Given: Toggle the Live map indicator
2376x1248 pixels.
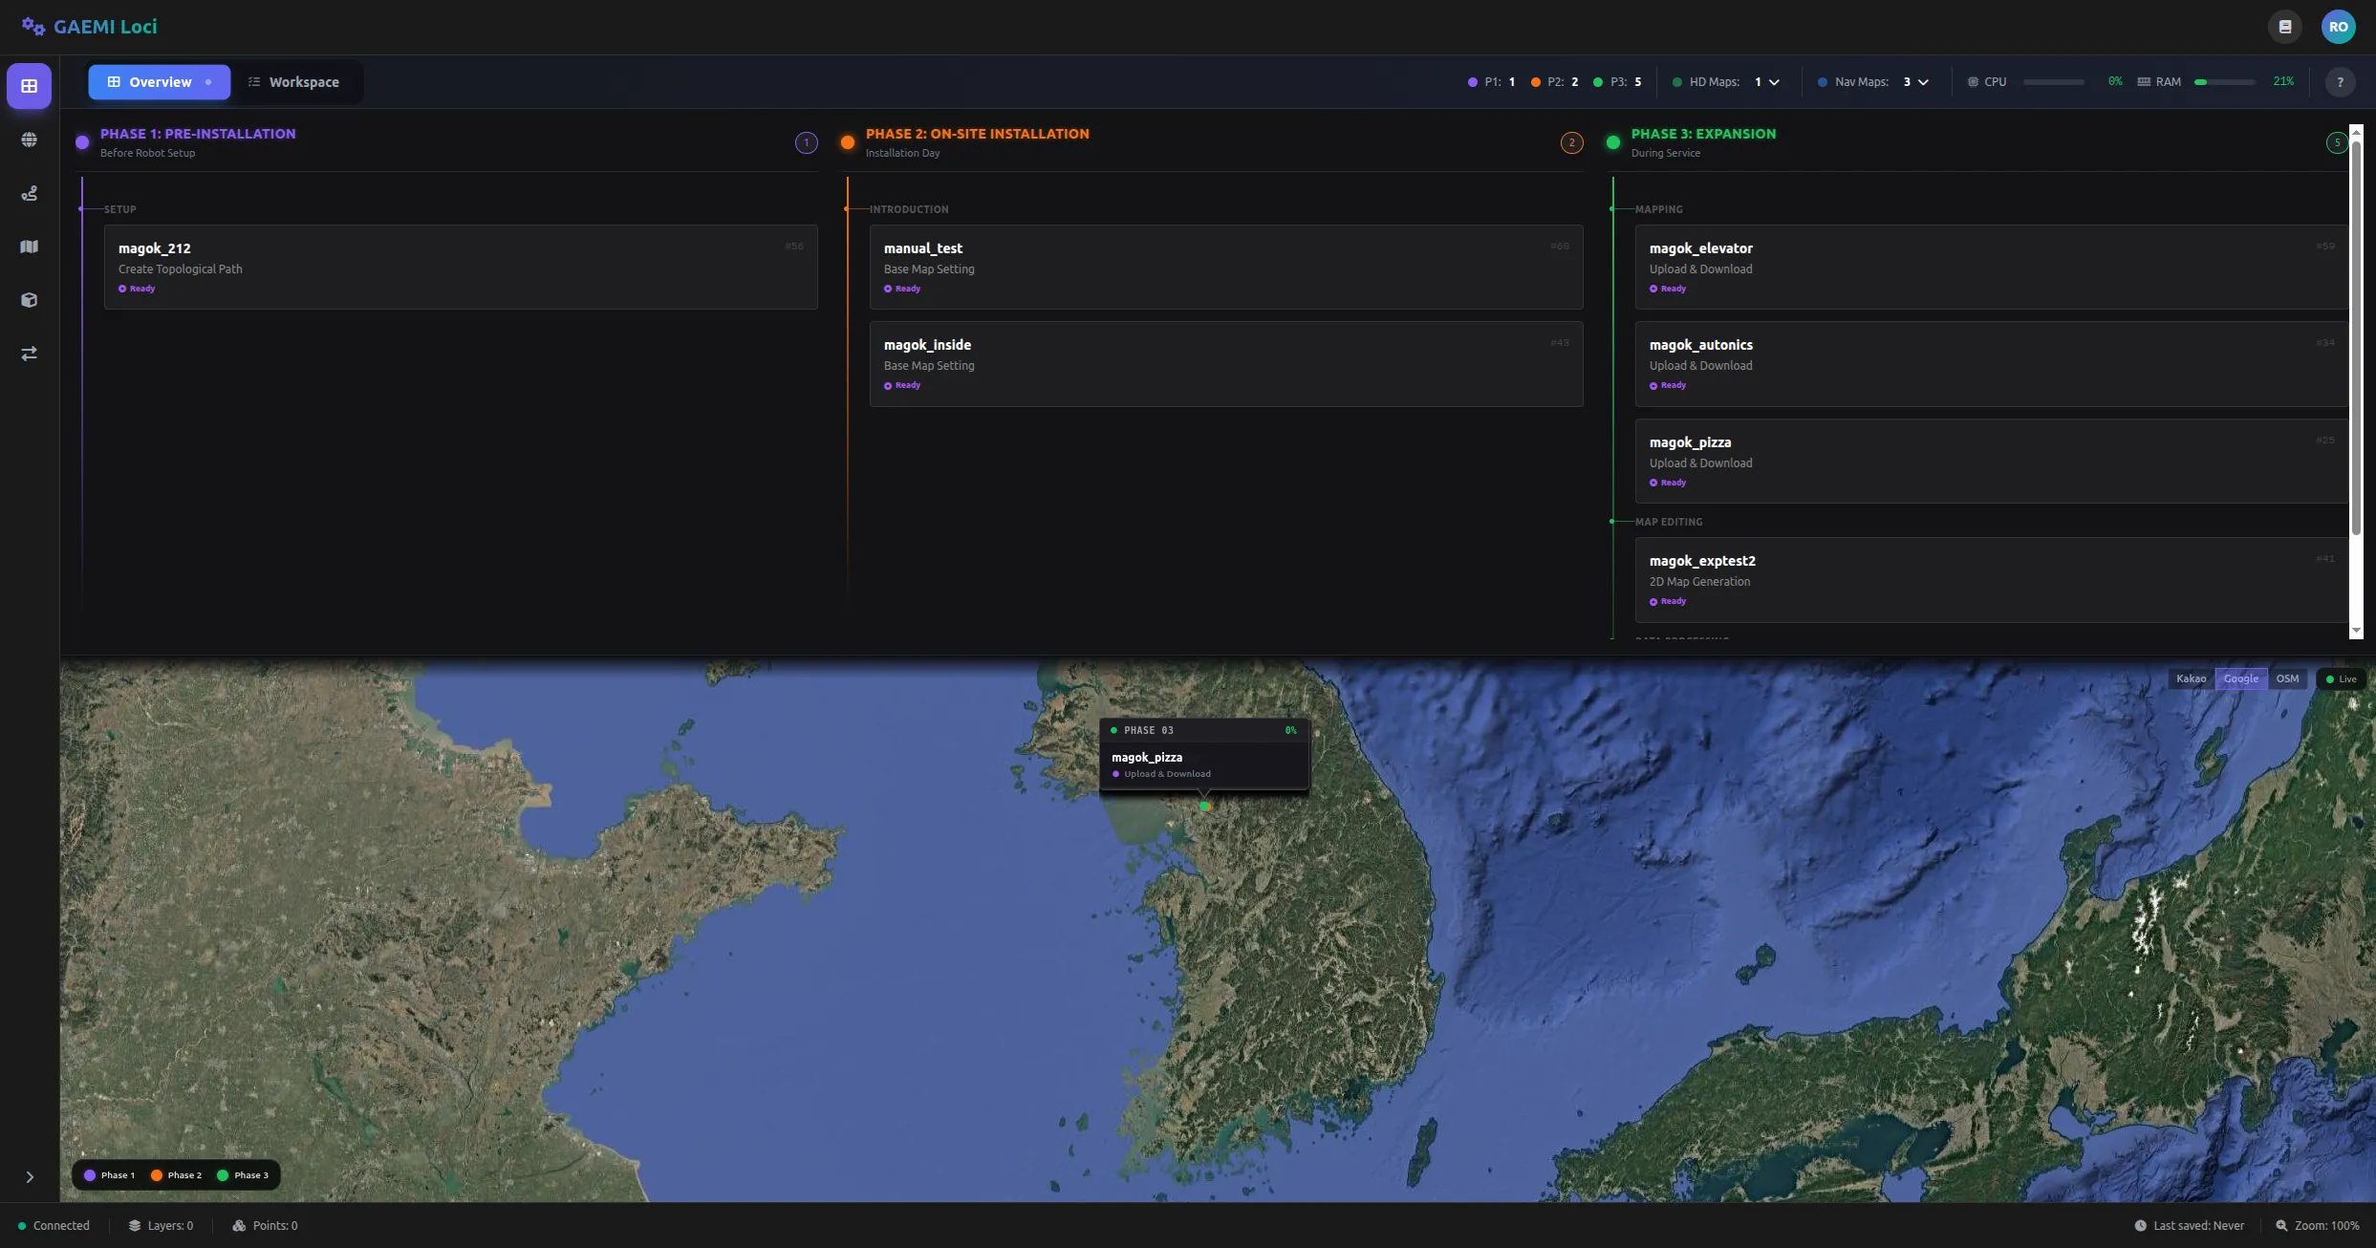Looking at the screenshot, I should coord(2341,679).
